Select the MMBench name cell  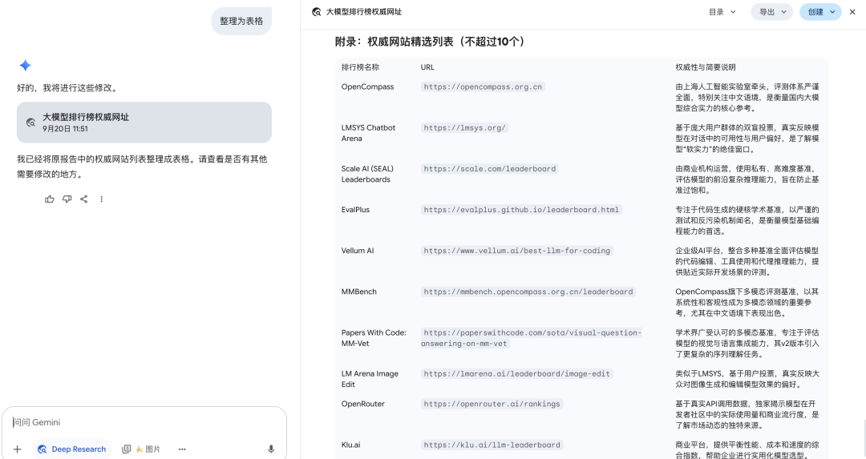click(x=359, y=292)
